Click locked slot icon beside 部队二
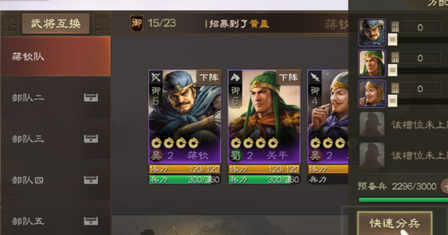 click(x=91, y=98)
